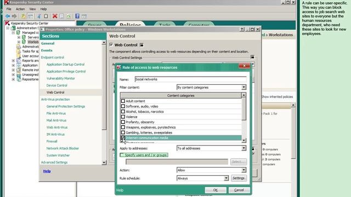Image resolution: width=351 pixels, height=197 pixels.
Task: Toggle the console tree pane toolbar icon
Action: pyautogui.click(x=31, y=16)
